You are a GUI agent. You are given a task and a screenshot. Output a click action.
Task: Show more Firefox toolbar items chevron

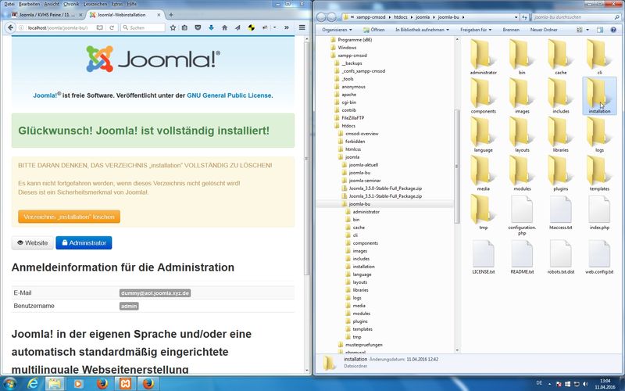286,27
